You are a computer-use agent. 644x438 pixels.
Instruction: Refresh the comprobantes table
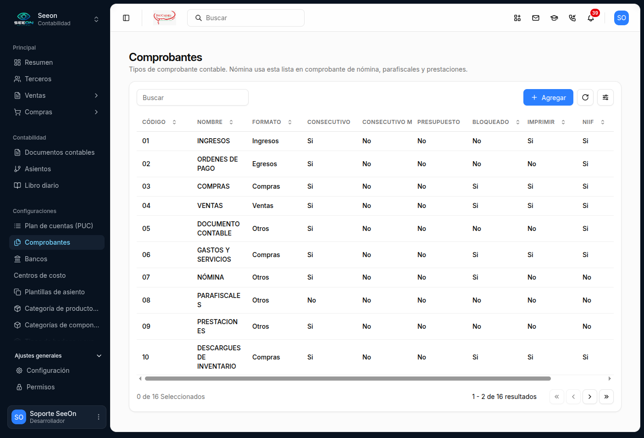[x=585, y=97]
